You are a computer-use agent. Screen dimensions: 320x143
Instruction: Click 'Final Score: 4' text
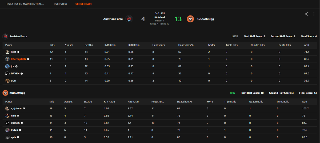click(309, 36)
